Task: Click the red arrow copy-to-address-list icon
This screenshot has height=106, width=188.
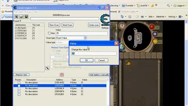Action: [47, 68]
